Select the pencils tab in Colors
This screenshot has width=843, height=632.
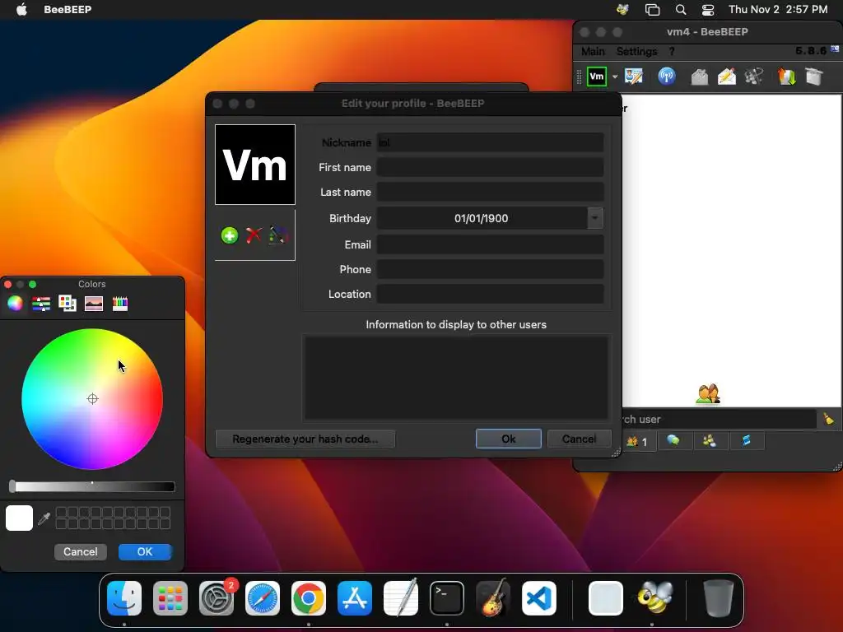click(120, 304)
